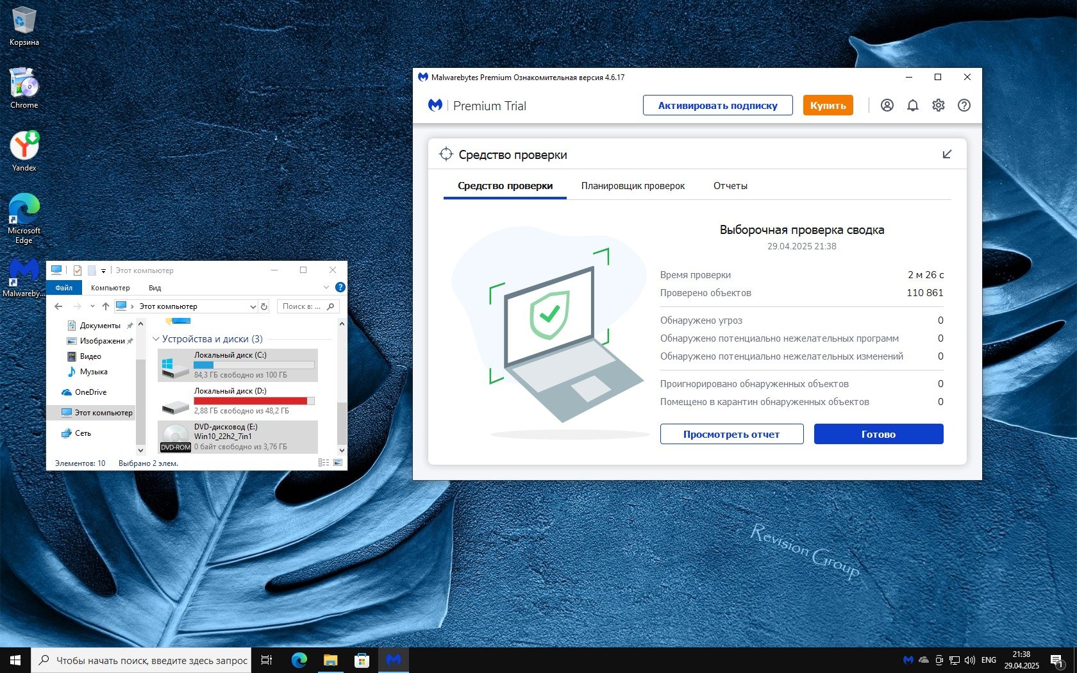
Task: Expand the Explorer ribbon chevron
Action: pos(326,287)
